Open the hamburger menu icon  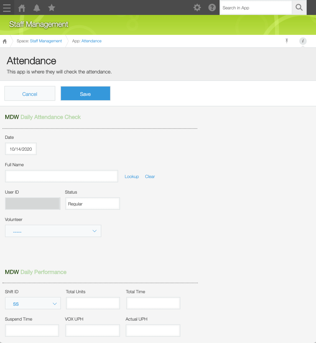click(7, 8)
